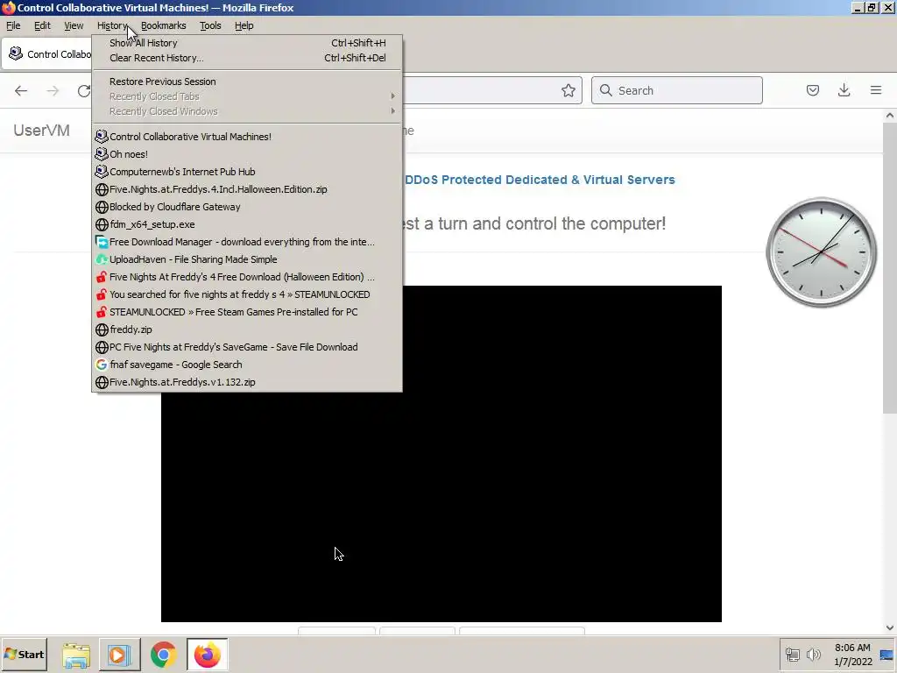Click the tab favicon for Control Collabo
Viewport: 897px width, 673px height.
(x=16, y=53)
